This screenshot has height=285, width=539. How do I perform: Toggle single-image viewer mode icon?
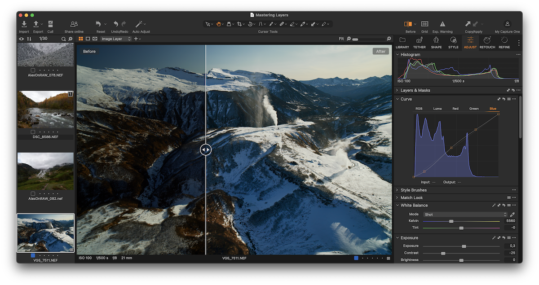tap(88, 39)
